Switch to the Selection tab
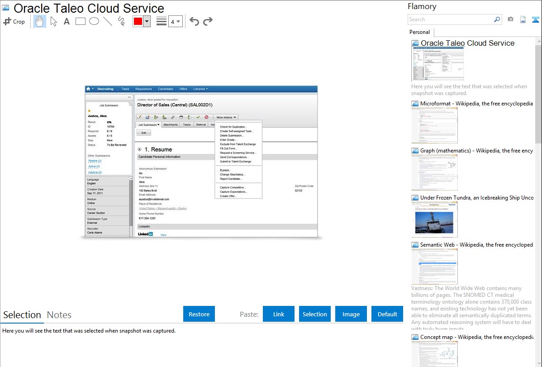 click(x=22, y=315)
